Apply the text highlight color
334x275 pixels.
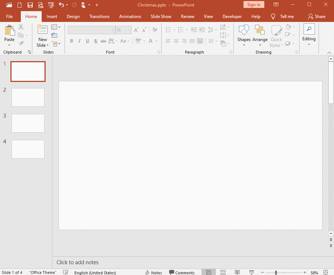click(138, 41)
